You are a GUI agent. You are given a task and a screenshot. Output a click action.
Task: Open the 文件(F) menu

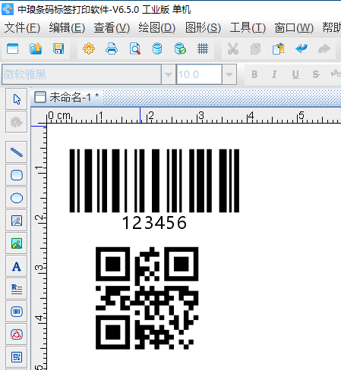(22, 27)
